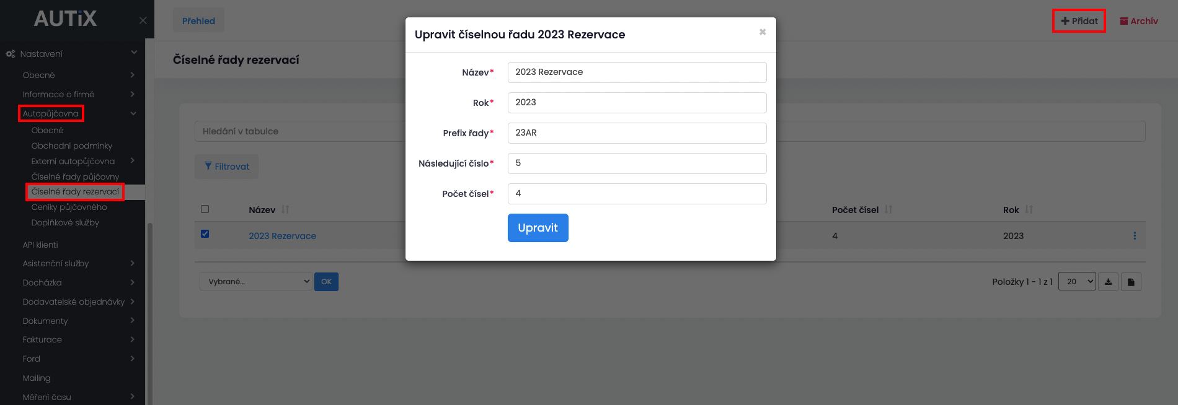Open the Přehled tab

click(x=198, y=20)
